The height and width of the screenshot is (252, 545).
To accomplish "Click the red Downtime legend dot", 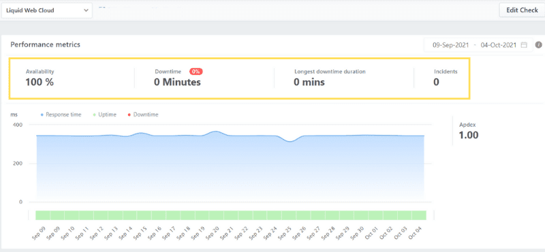I will 129,114.
